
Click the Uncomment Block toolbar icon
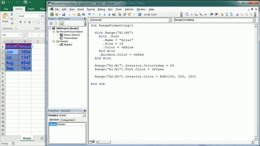point(231,15)
